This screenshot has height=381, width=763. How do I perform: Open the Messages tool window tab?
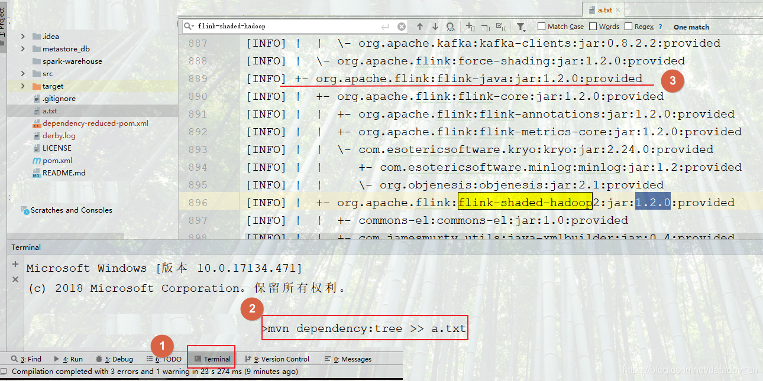pos(348,359)
